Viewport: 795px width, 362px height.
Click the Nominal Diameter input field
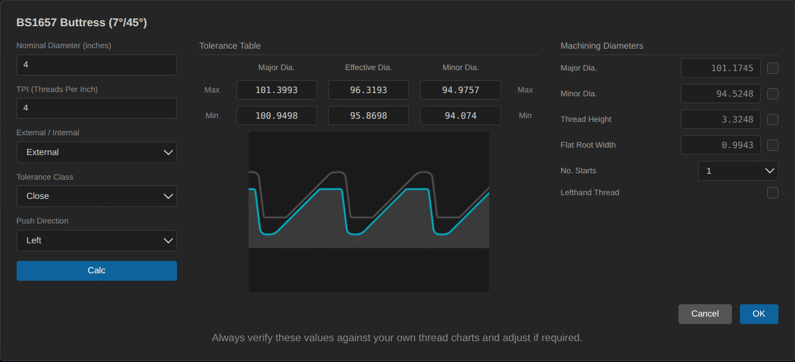[96, 65]
